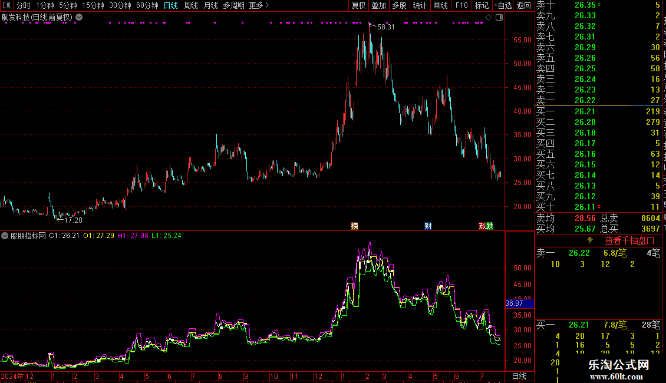Click the C1: 26.21 indicator value
The width and height of the screenshot is (666, 383).
[64, 236]
